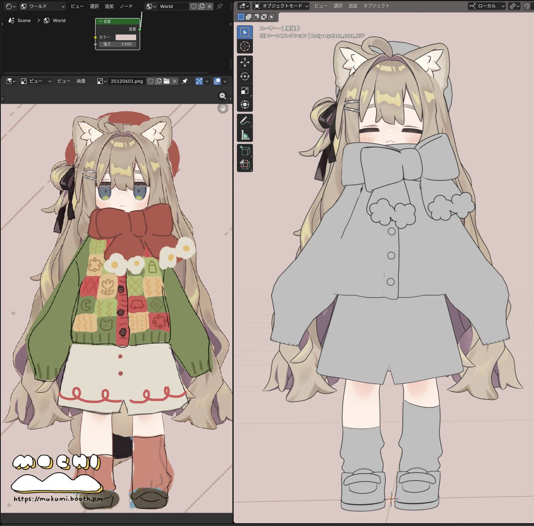Viewport: 534px width, 526px height.
Task: Choose the intersect-selection mode icon
Action: 271,17
